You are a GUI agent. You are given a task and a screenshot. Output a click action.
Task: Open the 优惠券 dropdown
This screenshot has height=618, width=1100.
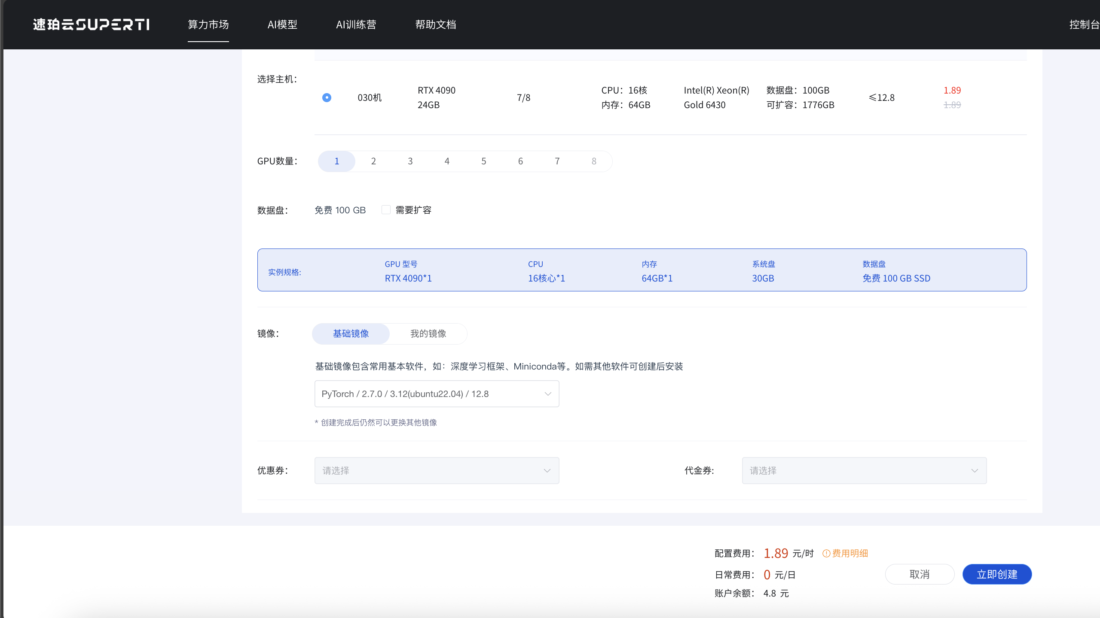437,471
